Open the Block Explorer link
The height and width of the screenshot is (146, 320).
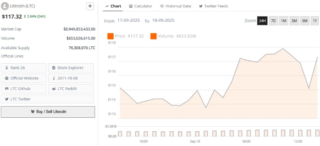coord(71,68)
